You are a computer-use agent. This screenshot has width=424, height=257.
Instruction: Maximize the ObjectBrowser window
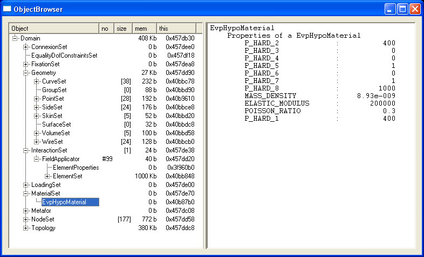[x=402, y=9]
